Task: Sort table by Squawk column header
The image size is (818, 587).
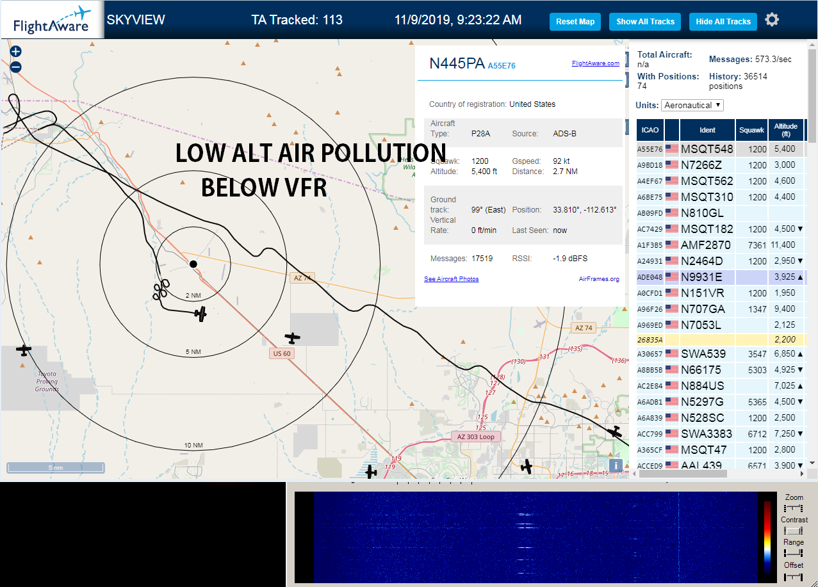Action: (751, 130)
